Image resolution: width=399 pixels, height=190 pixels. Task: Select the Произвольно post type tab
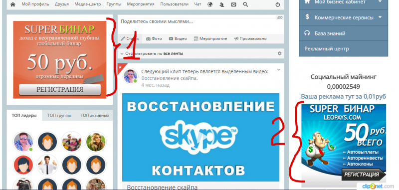tap(250, 39)
